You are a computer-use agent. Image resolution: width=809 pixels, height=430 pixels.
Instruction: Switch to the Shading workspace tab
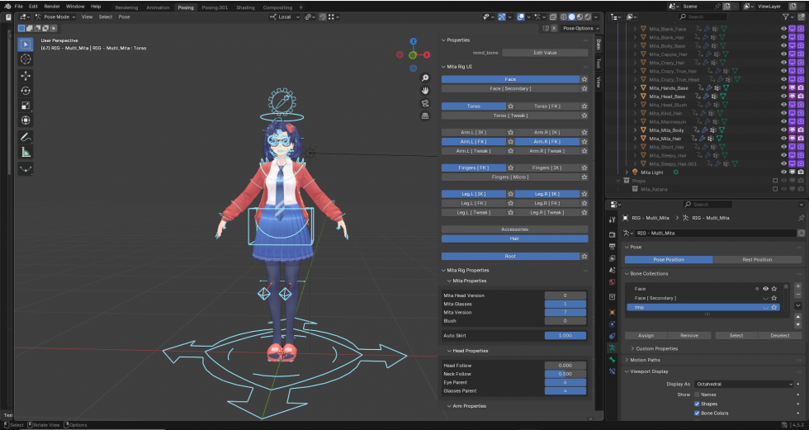coord(245,7)
